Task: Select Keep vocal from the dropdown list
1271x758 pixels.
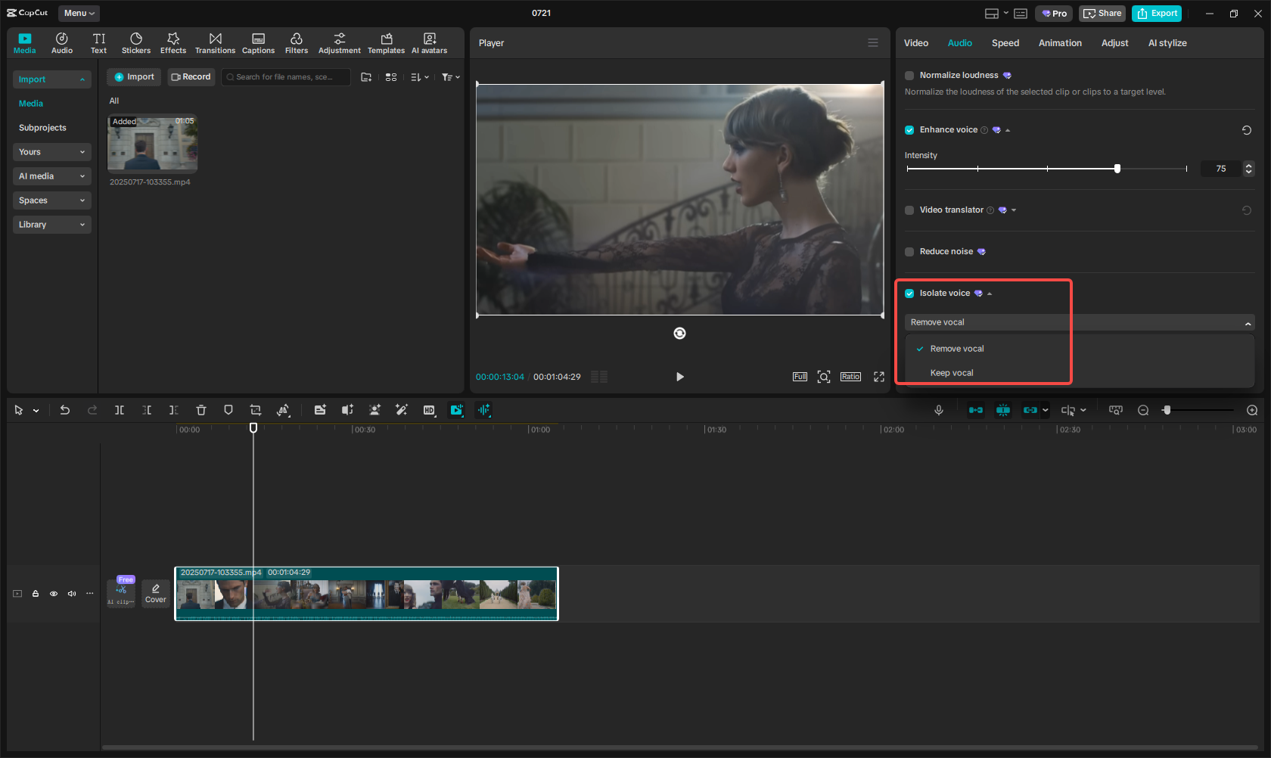Action: 952,373
